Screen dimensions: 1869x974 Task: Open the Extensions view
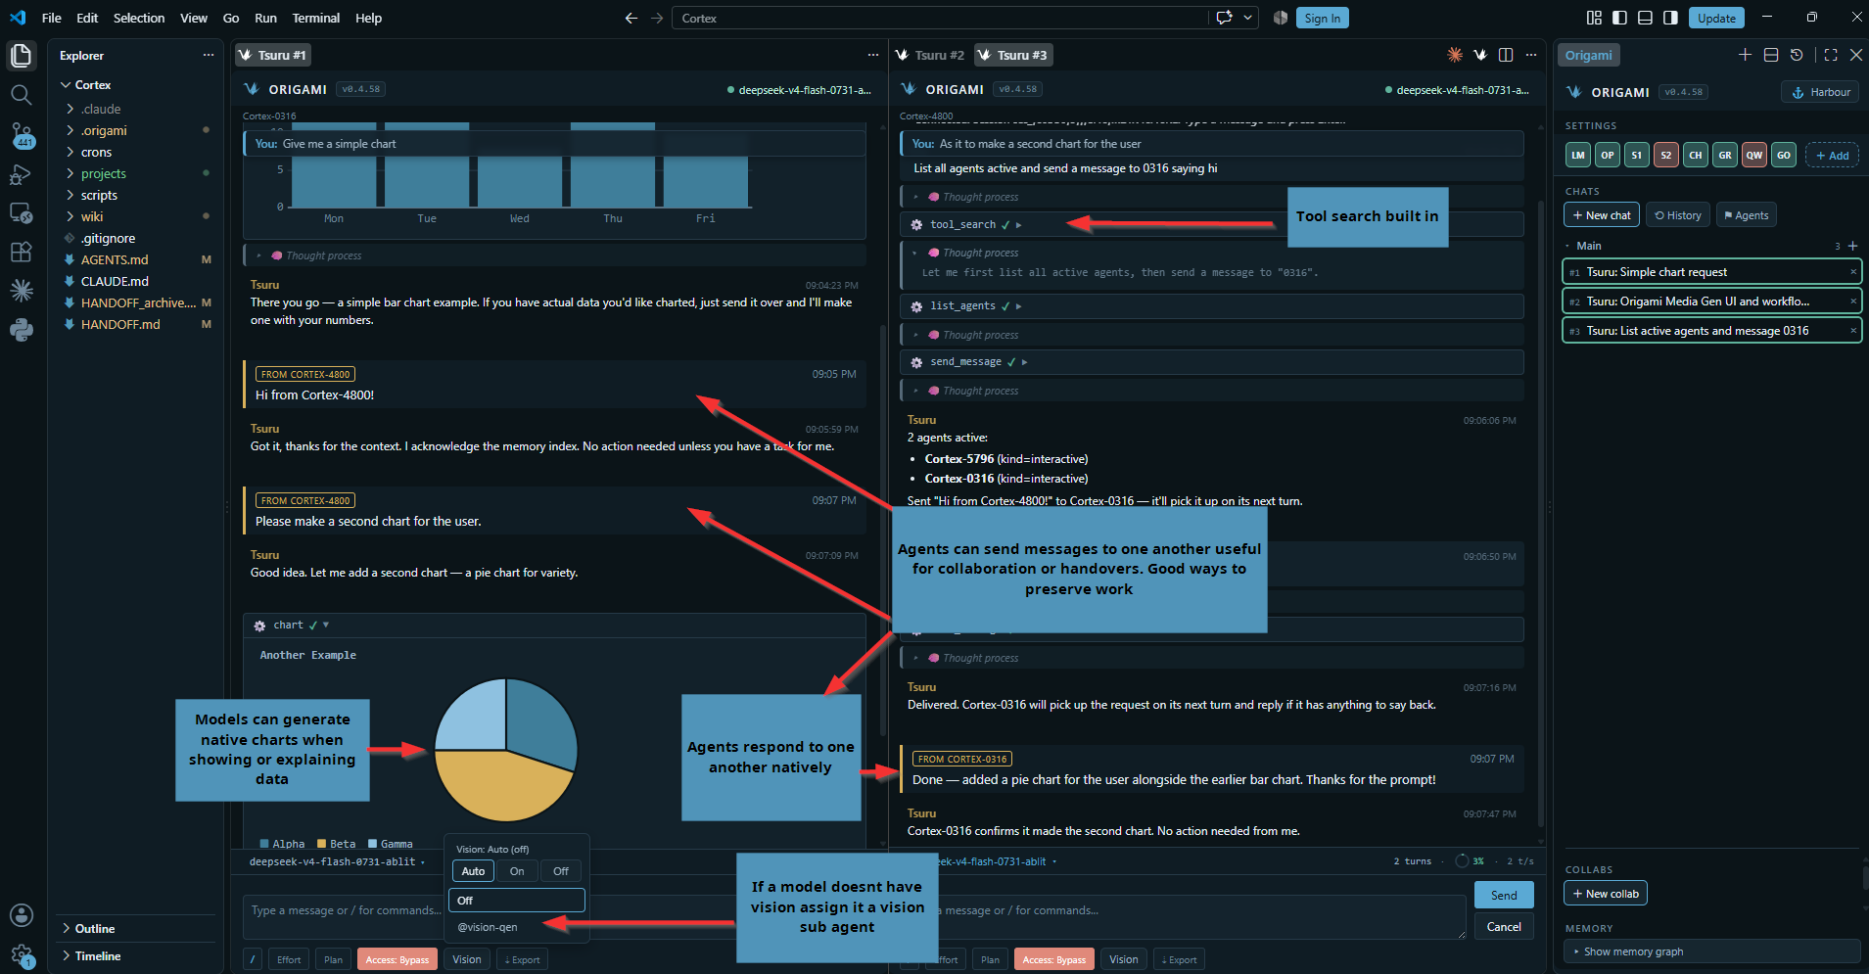[x=21, y=252]
